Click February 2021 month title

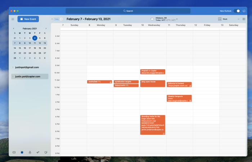30,28
